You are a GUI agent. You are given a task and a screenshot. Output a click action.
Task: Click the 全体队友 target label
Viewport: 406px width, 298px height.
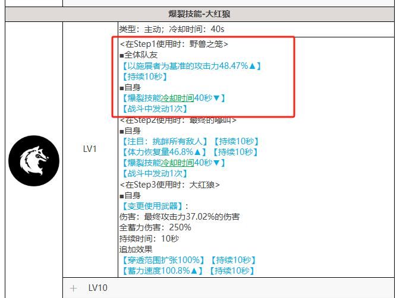coord(140,55)
